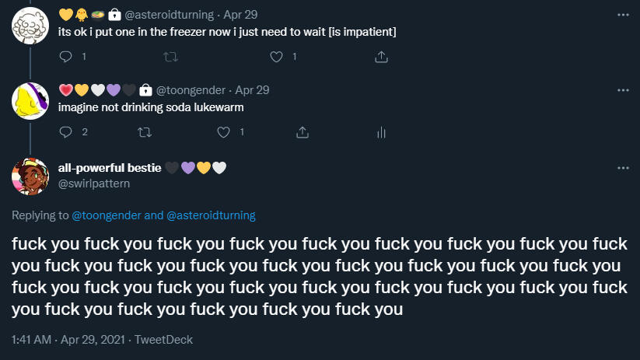Reply to toongender's lukewarm soda tweet
Image resolution: width=640 pixels, height=360 pixels.
(x=65, y=132)
